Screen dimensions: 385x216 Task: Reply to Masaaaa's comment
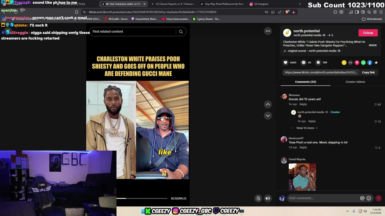303,104
